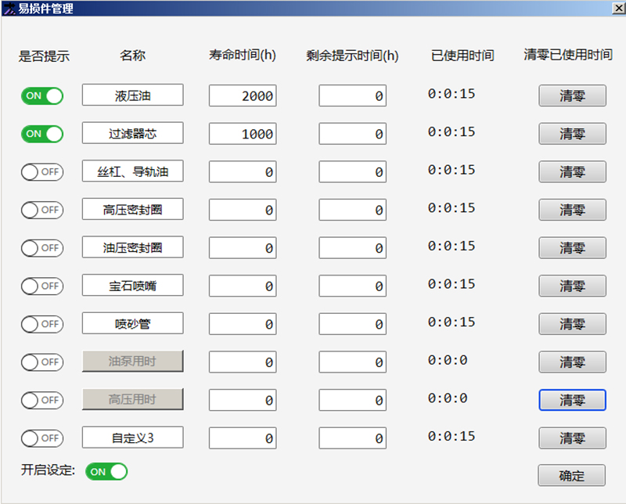Disable the 过滤器芯 reminder switch
The width and height of the screenshot is (626, 504).
click(x=42, y=134)
